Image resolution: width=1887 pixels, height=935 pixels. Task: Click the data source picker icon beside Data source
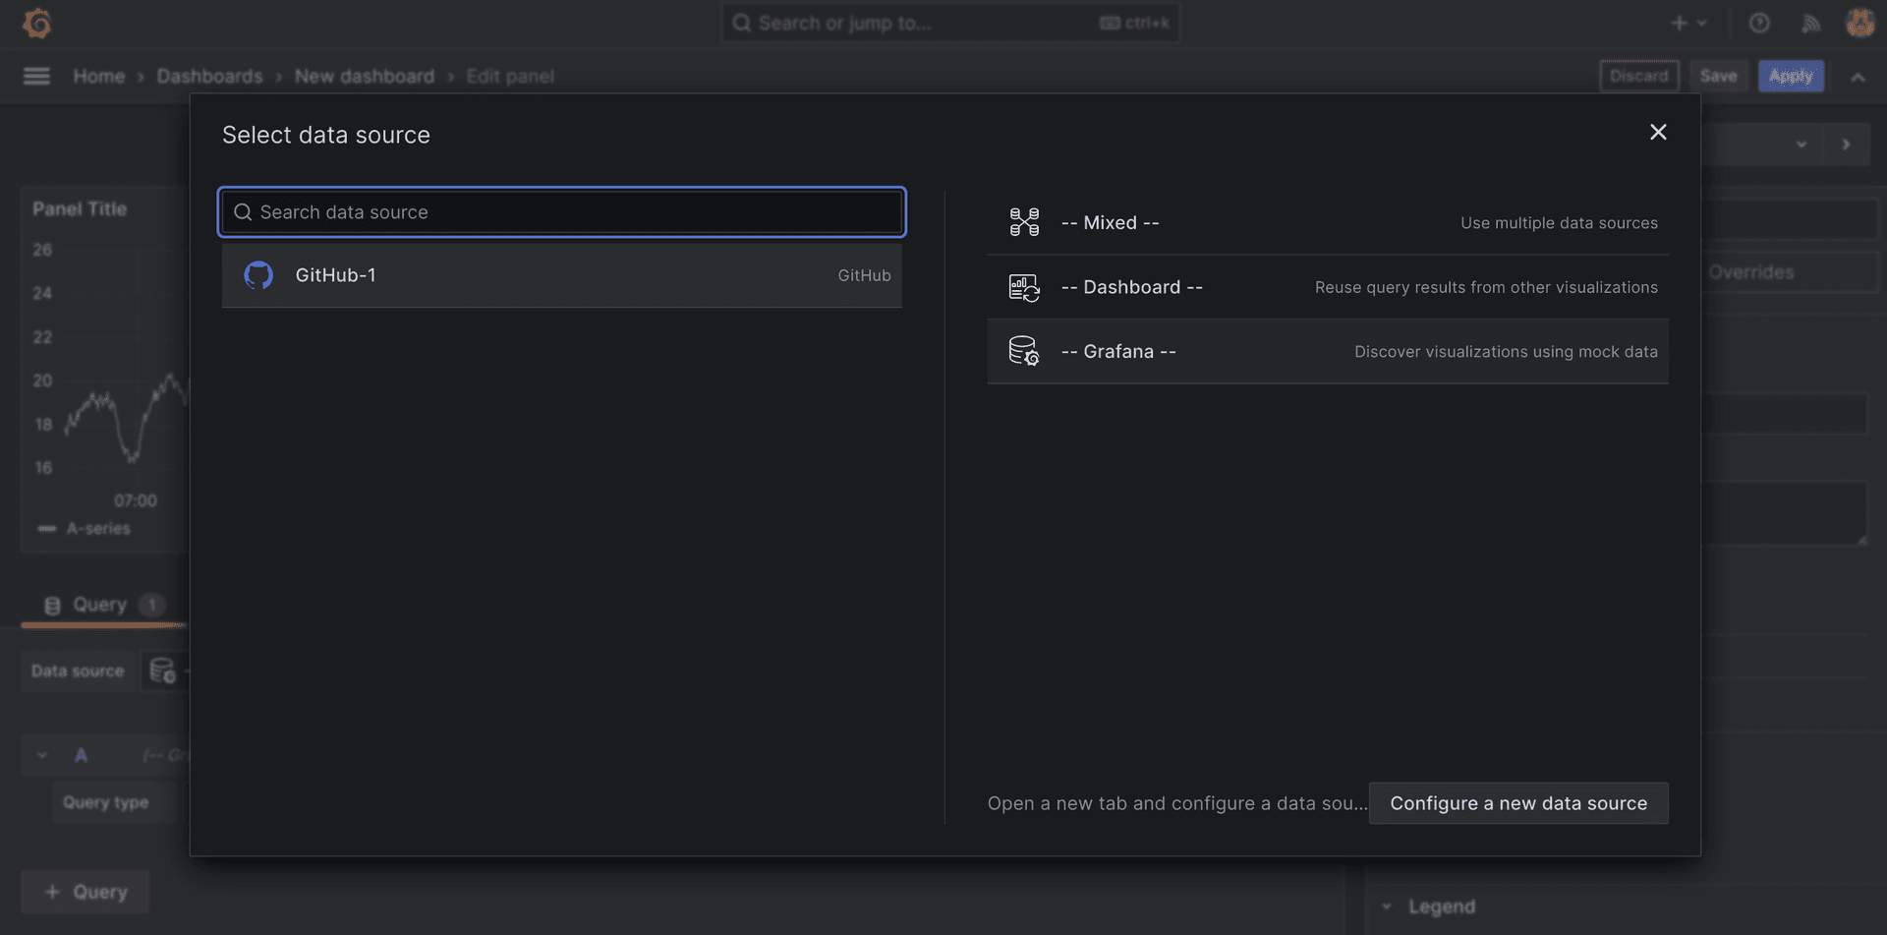(x=163, y=671)
